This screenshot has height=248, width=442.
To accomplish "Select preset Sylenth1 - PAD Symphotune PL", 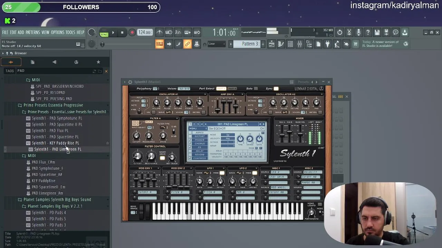I will 57,118.
